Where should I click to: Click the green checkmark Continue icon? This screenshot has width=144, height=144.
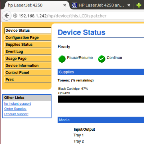tap(102, 59)
